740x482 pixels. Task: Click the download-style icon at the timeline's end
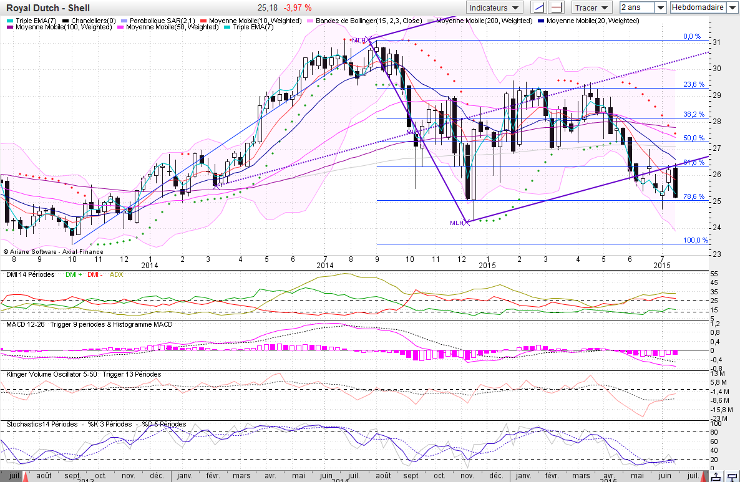[x=733, y=476]
